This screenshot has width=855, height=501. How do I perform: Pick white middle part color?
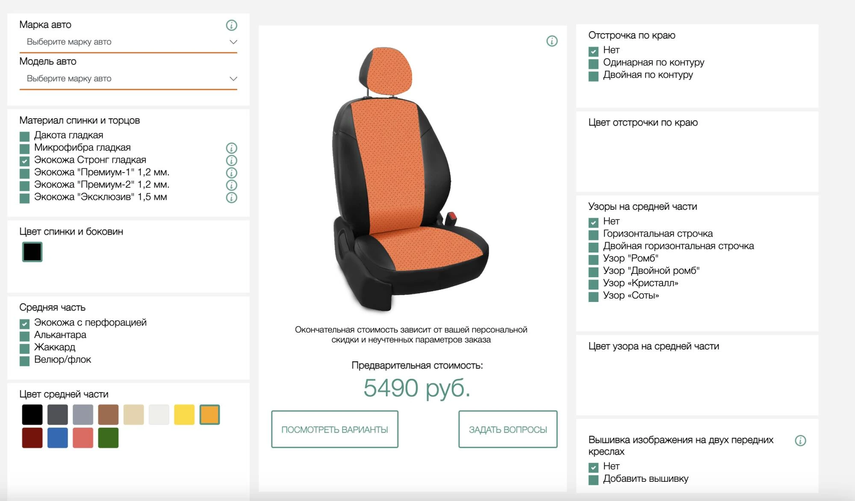coord(159,415)
